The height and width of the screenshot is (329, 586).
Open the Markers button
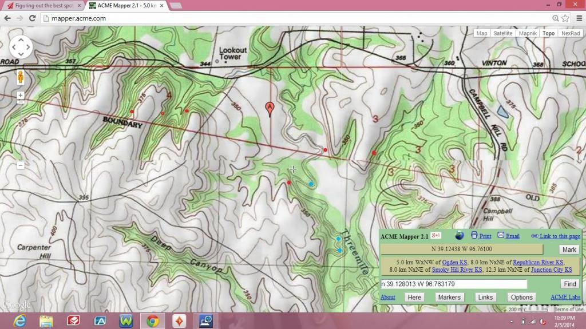449,297
